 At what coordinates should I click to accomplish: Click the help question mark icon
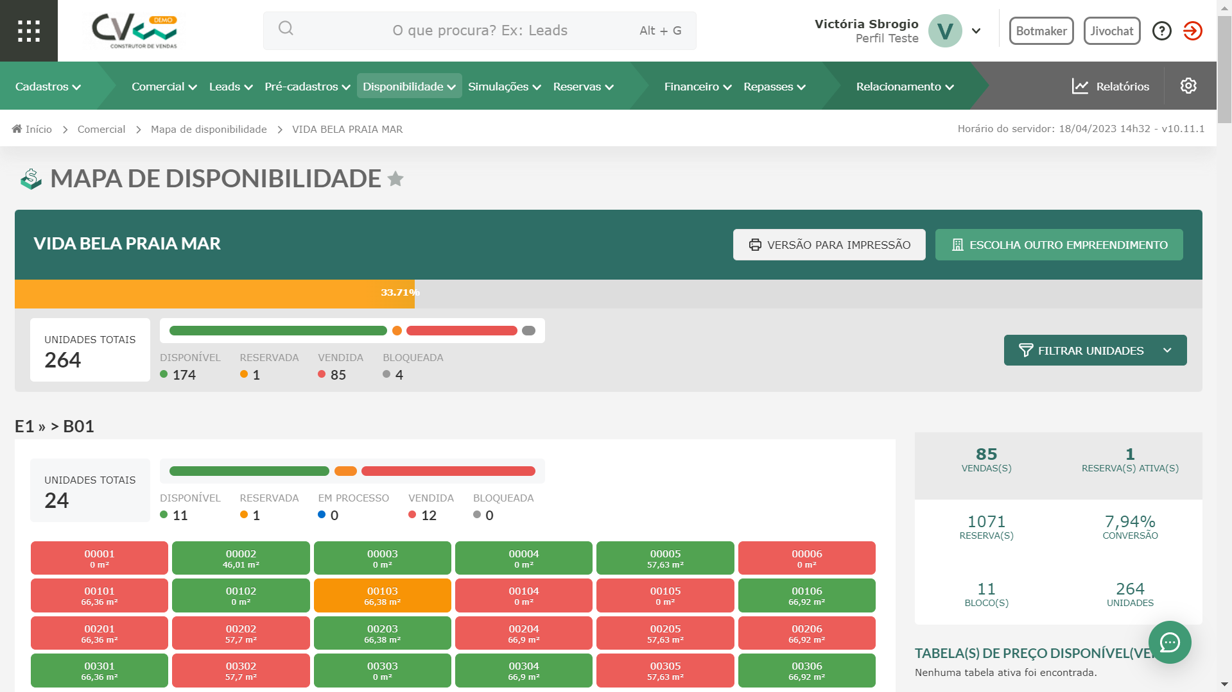[x=1161, y=31]
